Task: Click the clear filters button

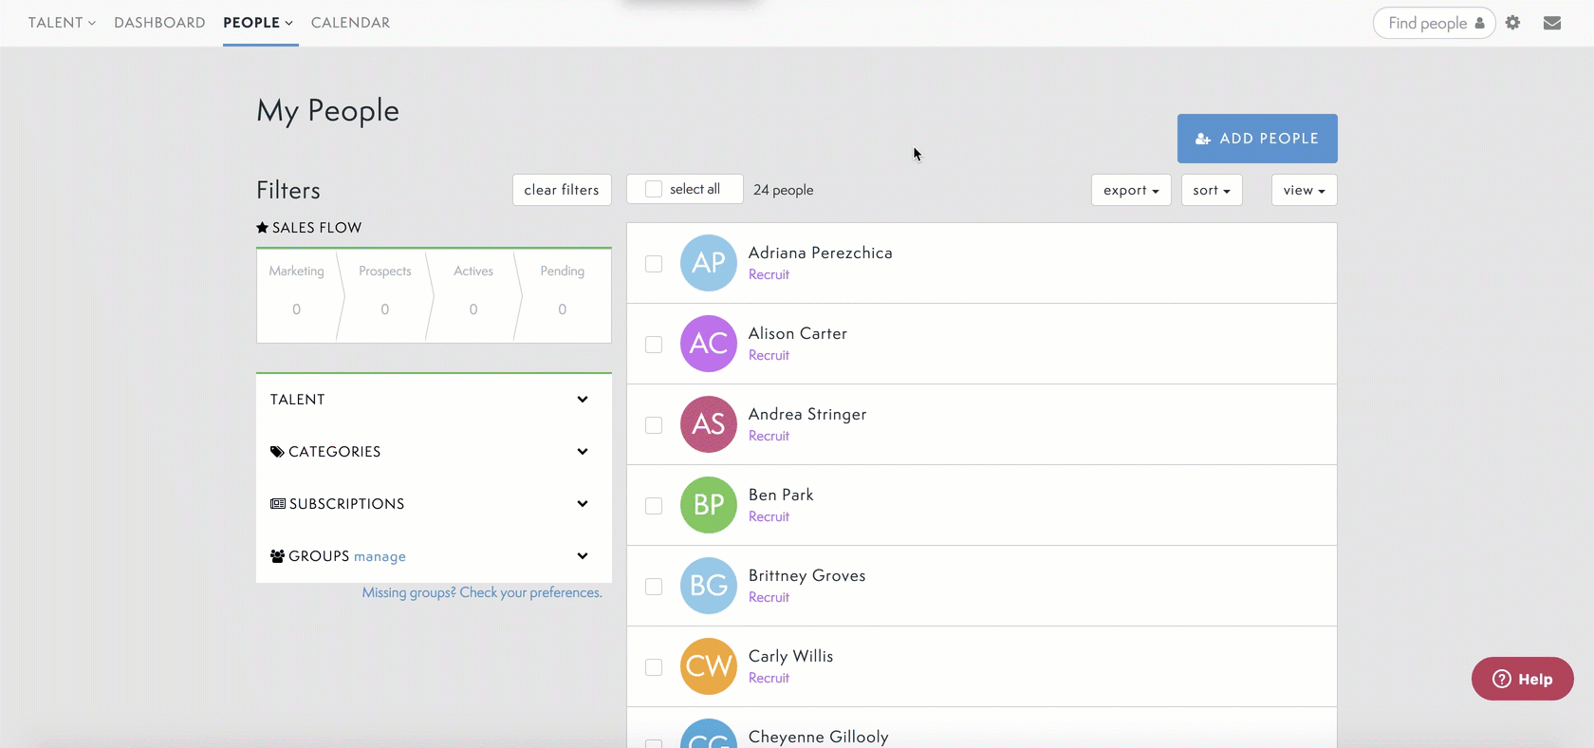Action: (x=562, y=190)
